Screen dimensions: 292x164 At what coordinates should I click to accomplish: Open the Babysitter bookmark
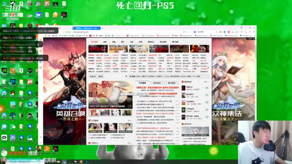pyautogui.click(x=232, y=36)
